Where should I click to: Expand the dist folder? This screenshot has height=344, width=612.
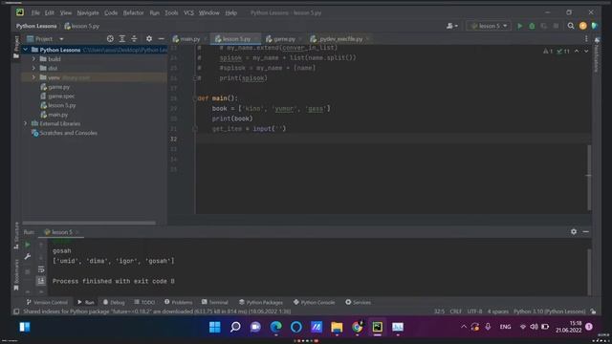pos(33,68)
